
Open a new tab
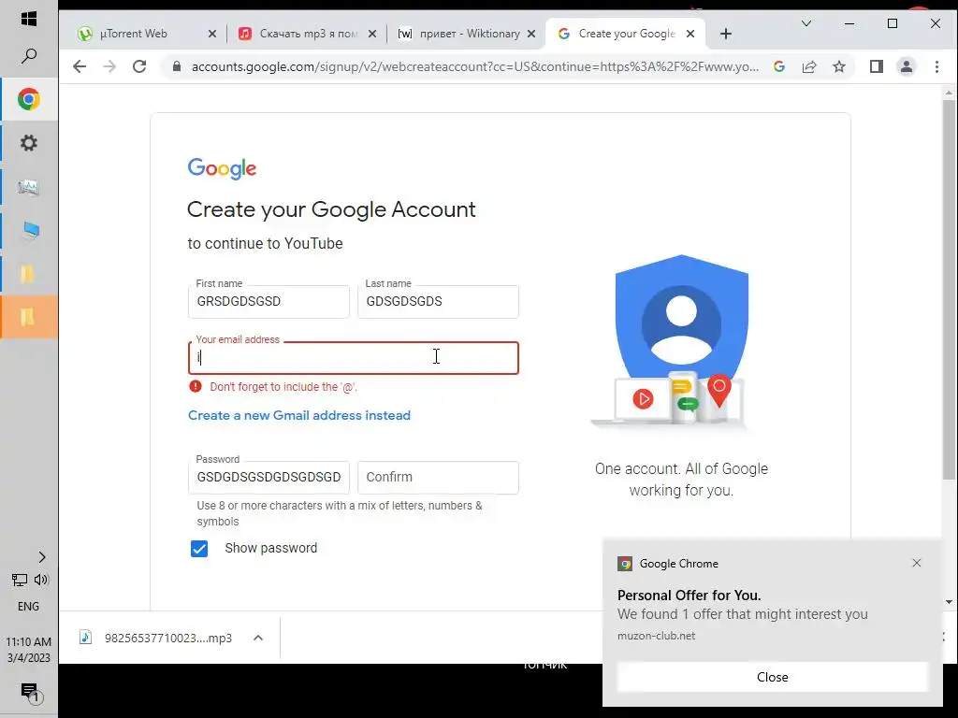point(726,34)
